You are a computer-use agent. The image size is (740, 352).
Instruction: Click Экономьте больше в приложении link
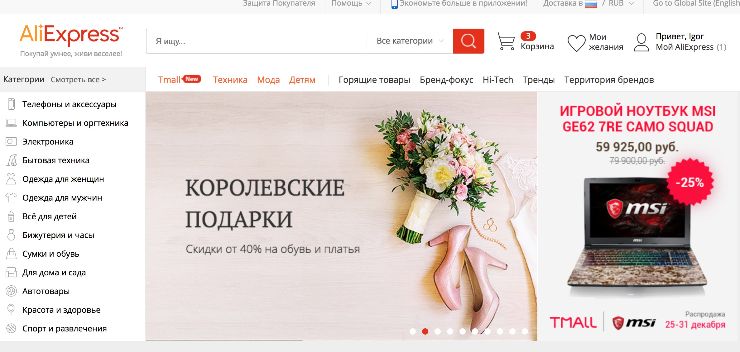pos(463,3)
